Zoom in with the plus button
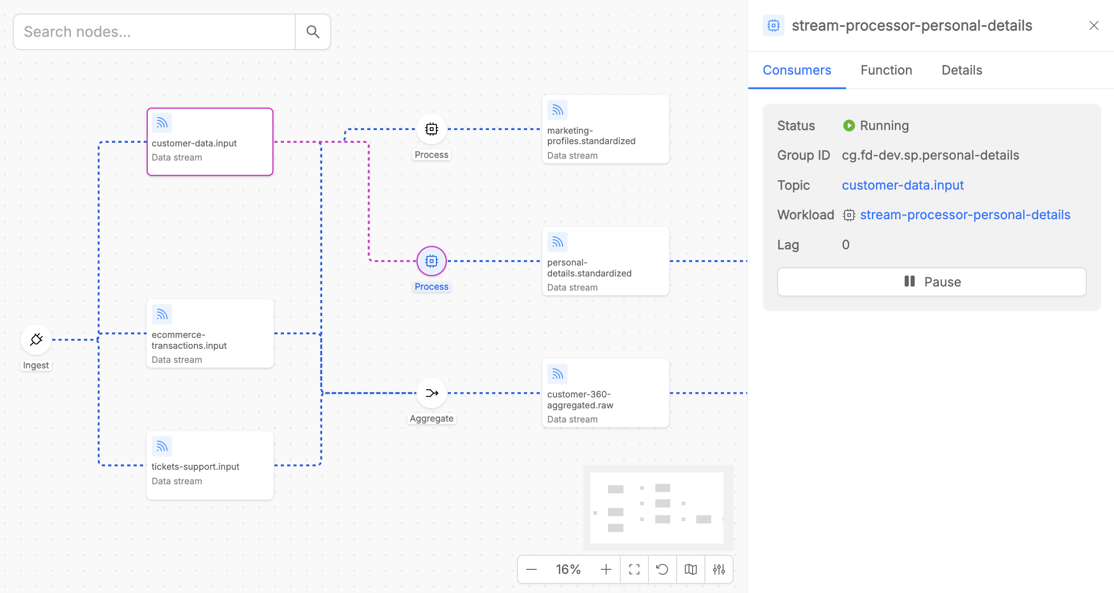 (x=606, y=569)
